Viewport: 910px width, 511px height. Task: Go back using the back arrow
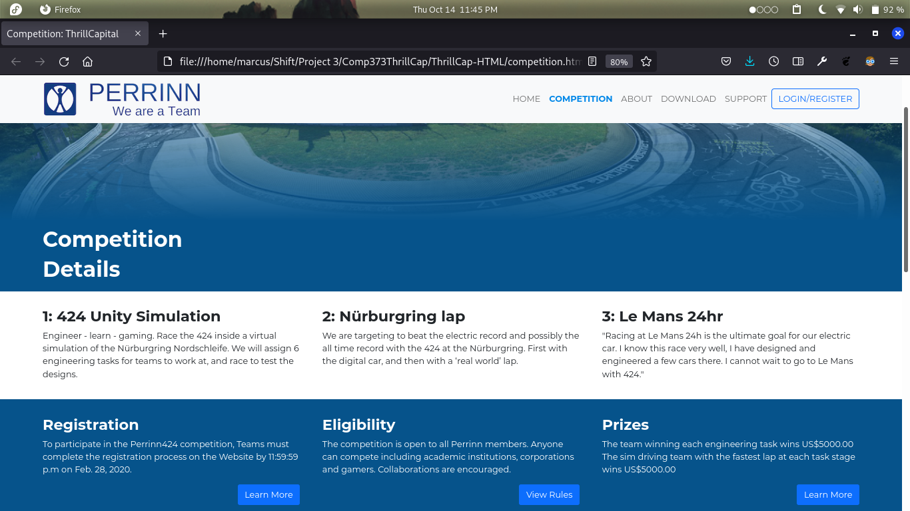coord(15,61)
